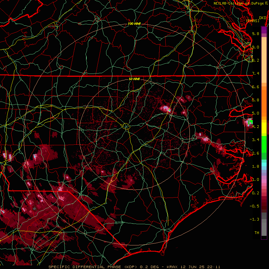The width and height of the screenshot is (269, 269).
Task: Click the 4.2 scale value
Action: click(x=256, y=127)
